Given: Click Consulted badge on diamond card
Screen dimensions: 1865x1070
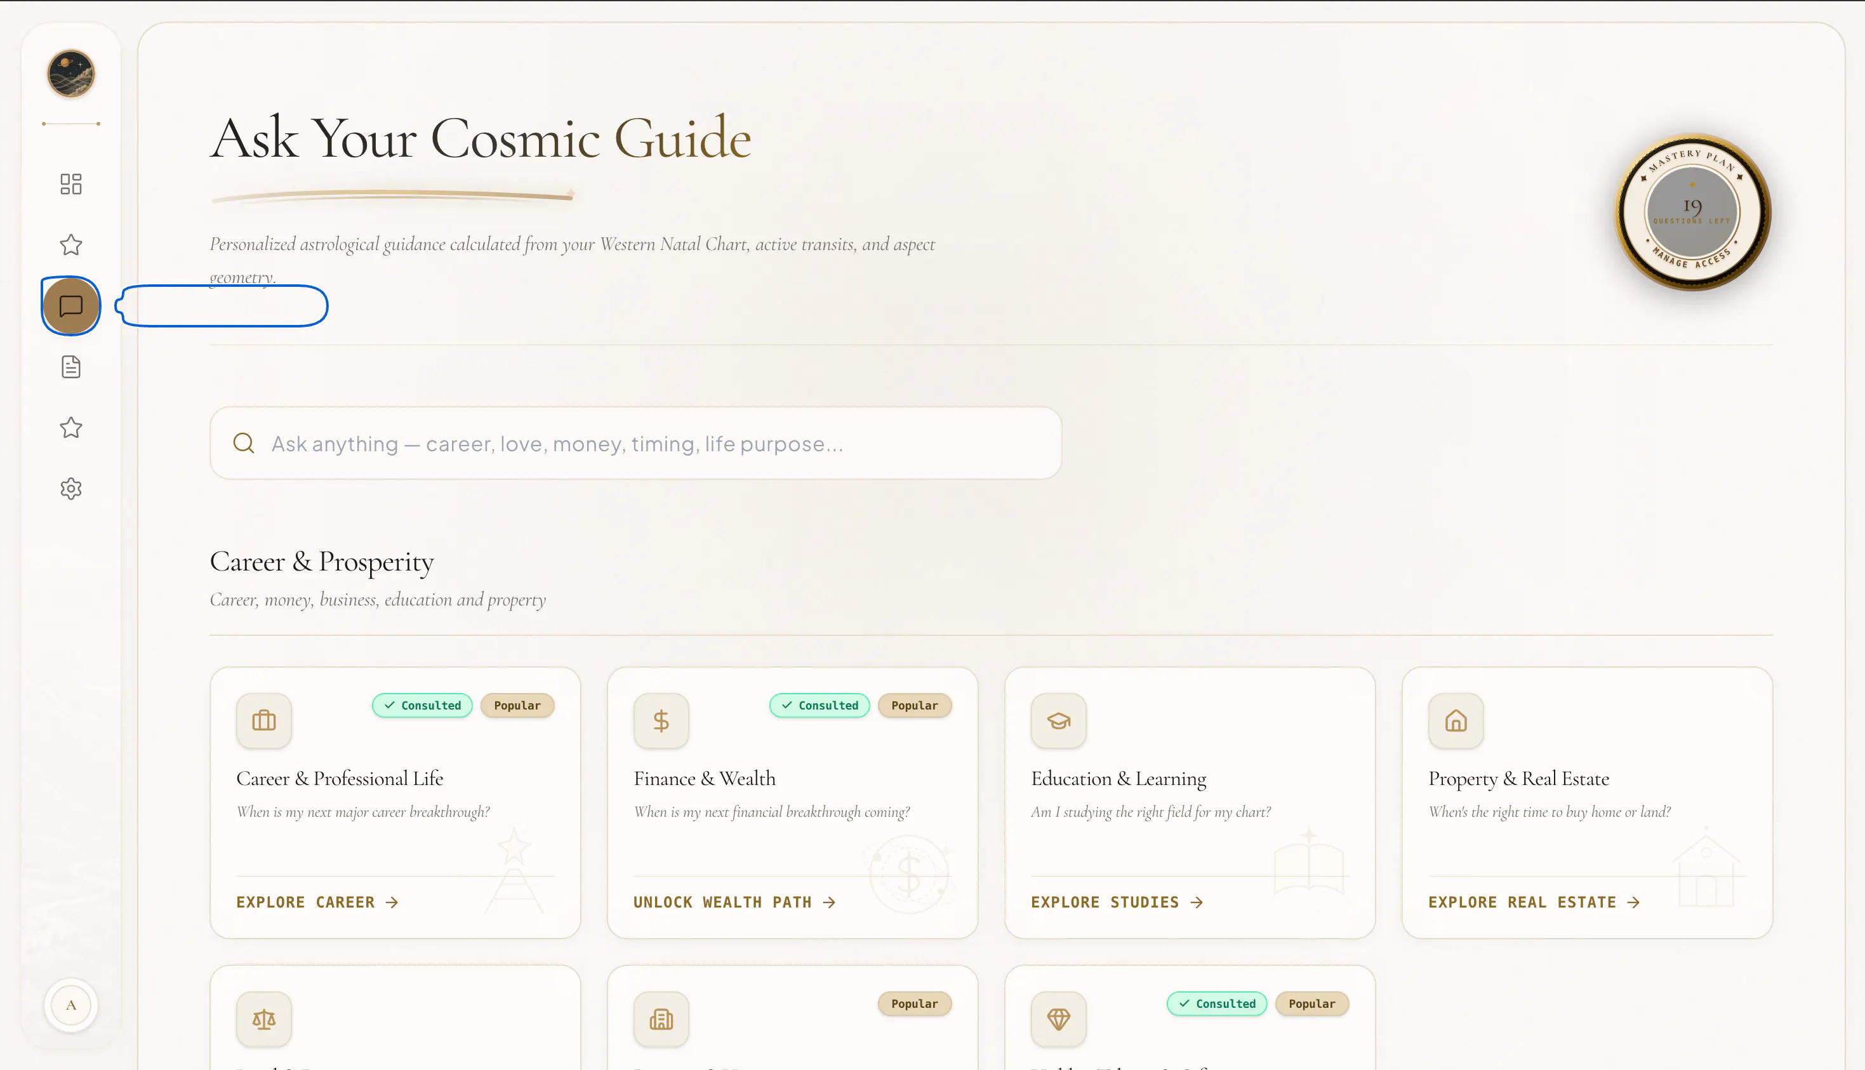Looking at the screenshot, I should (x=1218, y=1004).
